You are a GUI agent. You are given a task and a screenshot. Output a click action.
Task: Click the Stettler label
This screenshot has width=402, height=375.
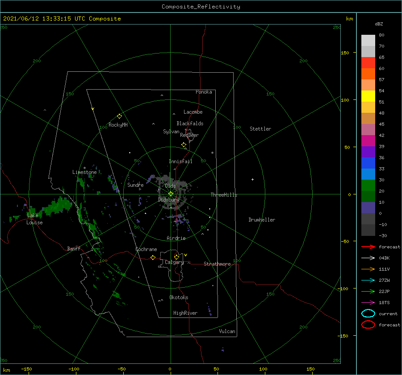260,129
